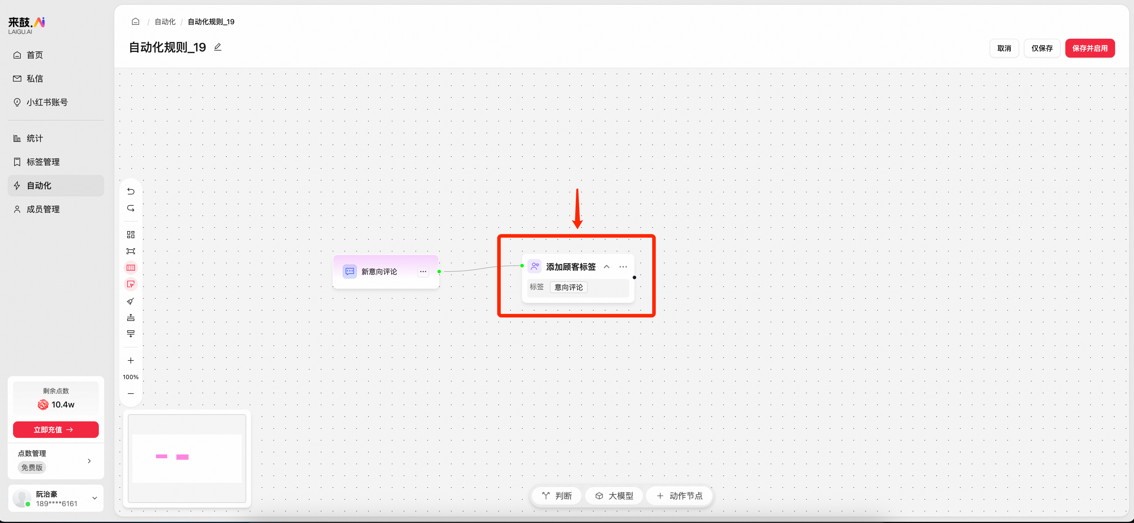This screenshot has width=1134, height=523.
Task: Click the 立即充值 recharge button
Action: (x=55, y=429)
